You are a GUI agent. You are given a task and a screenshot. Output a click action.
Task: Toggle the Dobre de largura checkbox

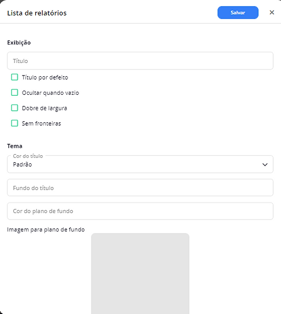14,108
